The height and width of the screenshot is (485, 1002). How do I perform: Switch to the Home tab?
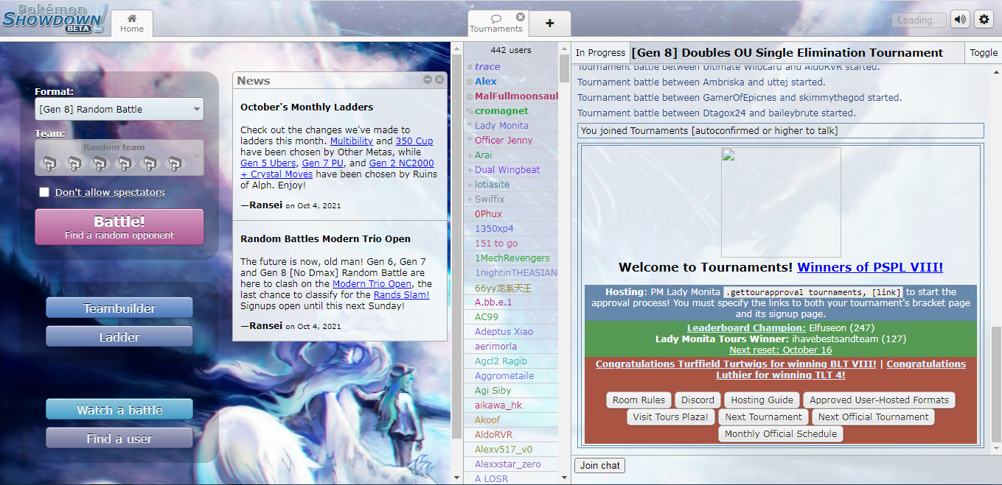point(132,23)
